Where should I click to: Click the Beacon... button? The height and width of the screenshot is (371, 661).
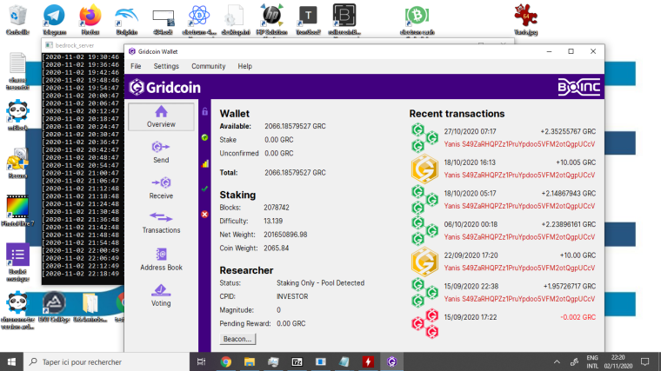(x=237, y=339)
